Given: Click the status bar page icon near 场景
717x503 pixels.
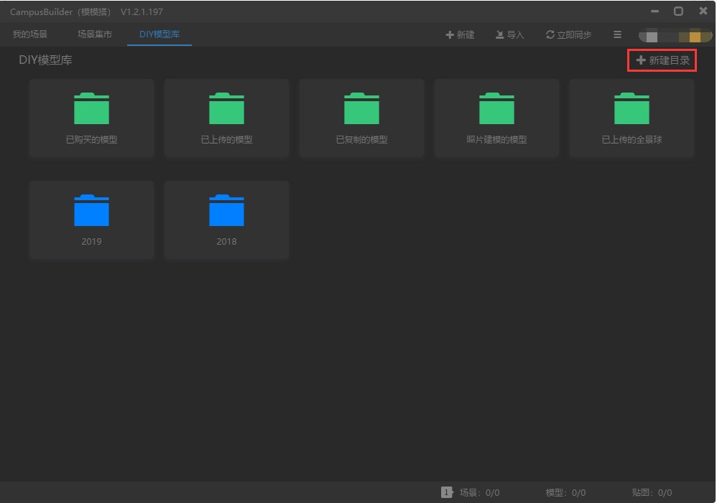Looking at the screenshot, I should pos(446,492).
